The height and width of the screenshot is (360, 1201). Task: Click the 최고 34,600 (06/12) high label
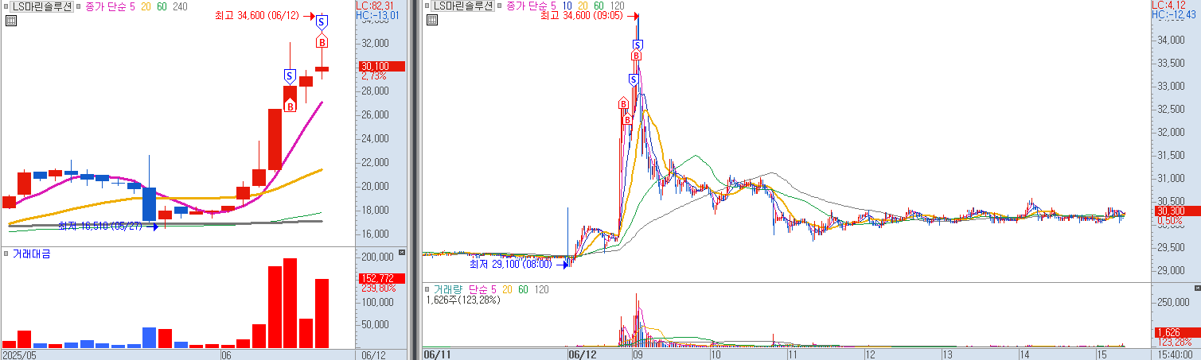click(x=257, y=16)
